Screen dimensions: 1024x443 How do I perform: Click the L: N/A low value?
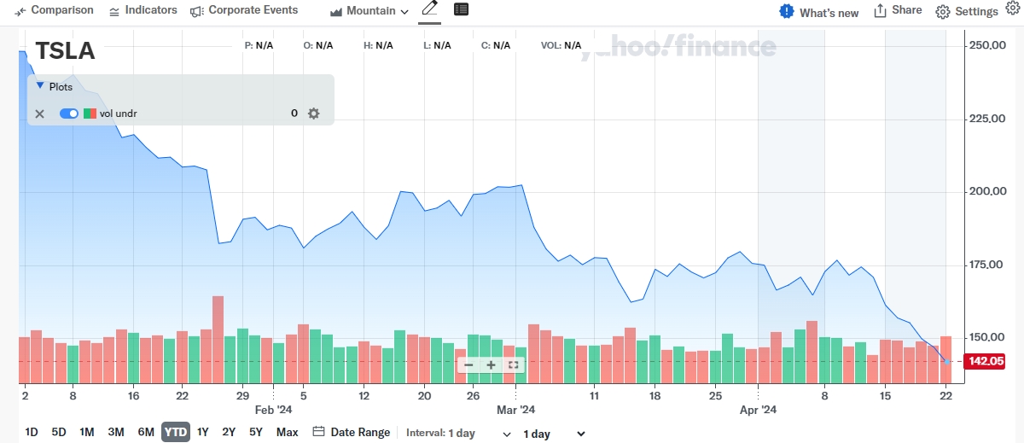click(437, 45)
